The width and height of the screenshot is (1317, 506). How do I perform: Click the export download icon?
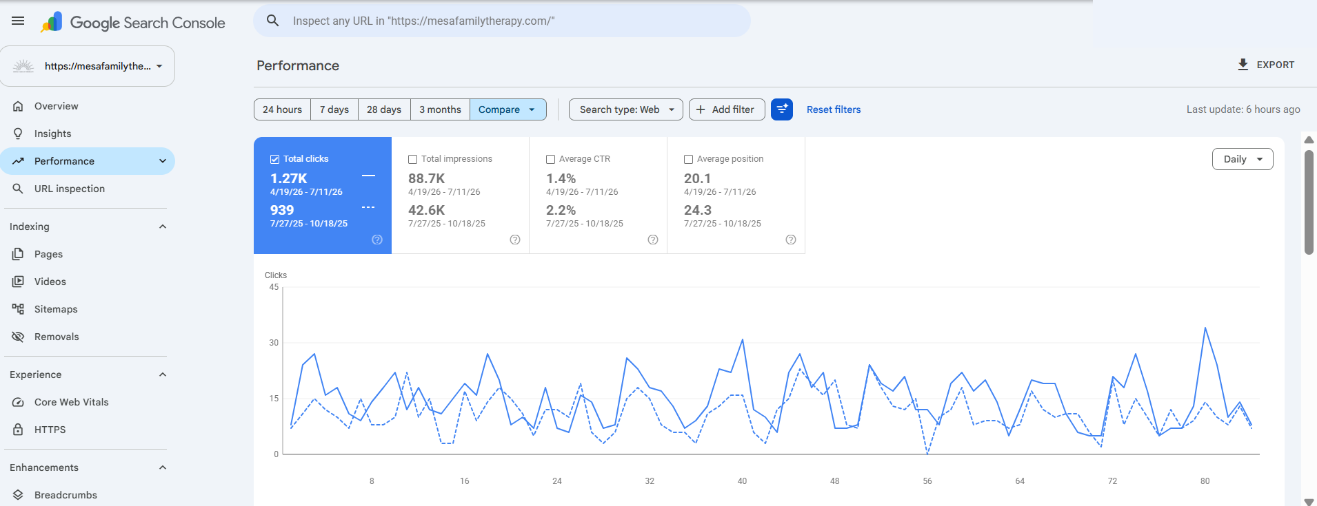[x=1243, y=65]
